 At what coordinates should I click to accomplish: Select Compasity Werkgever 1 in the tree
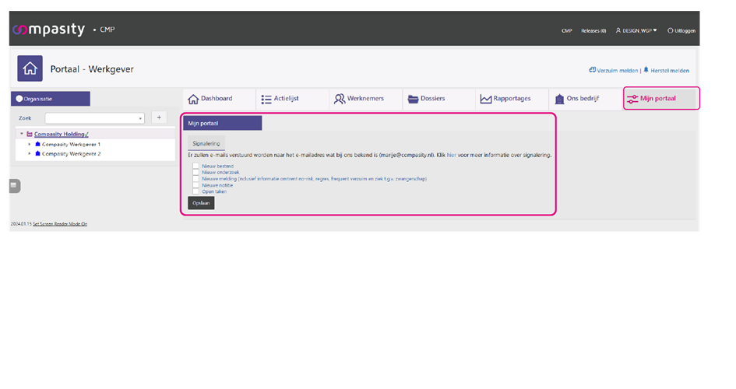pyautogui.click(x=71, y=145)
